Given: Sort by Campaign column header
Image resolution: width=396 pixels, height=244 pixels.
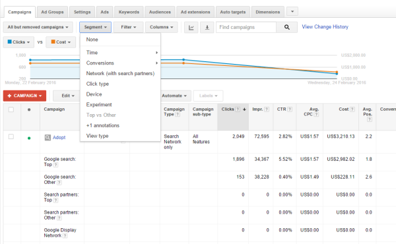Looking at the screenshot, I should pos(54,109).
